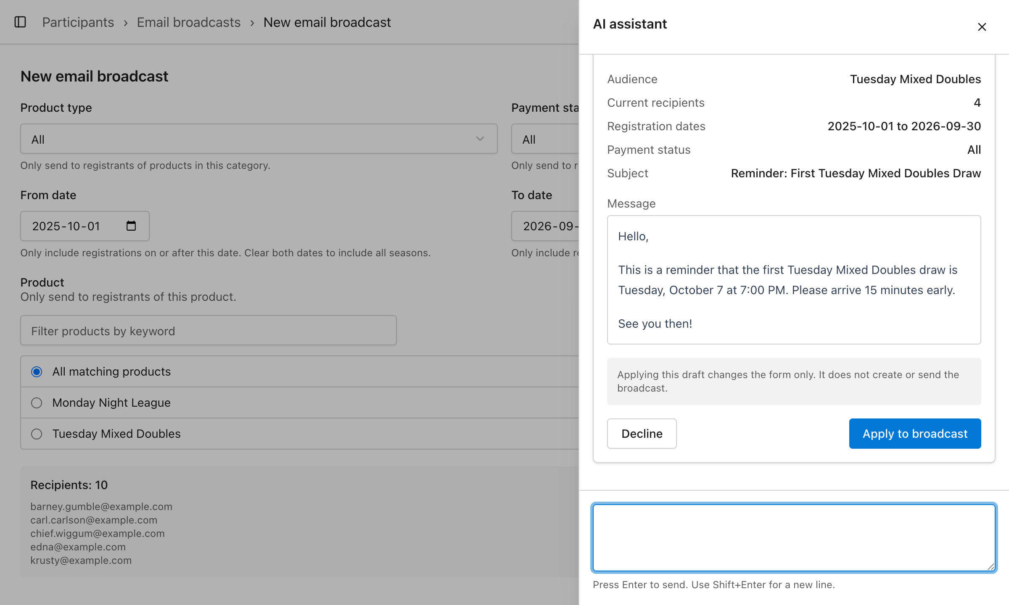Click the resize grip of the chat input
1009x605 pixels.
pyautogui.click(x=991, y=567)
